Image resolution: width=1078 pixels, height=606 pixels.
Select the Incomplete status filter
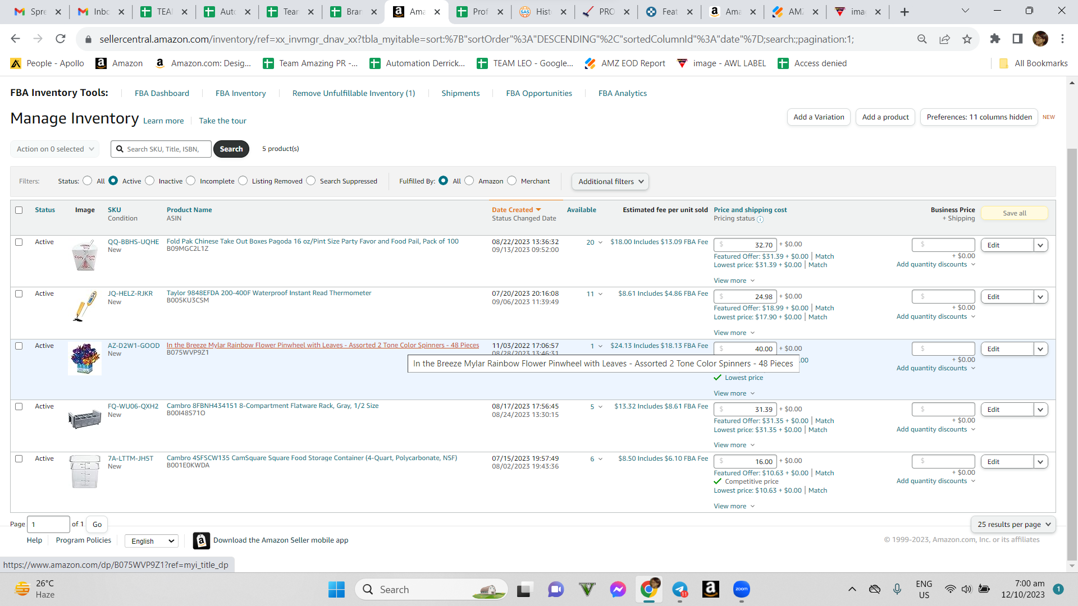coord(191,181)
